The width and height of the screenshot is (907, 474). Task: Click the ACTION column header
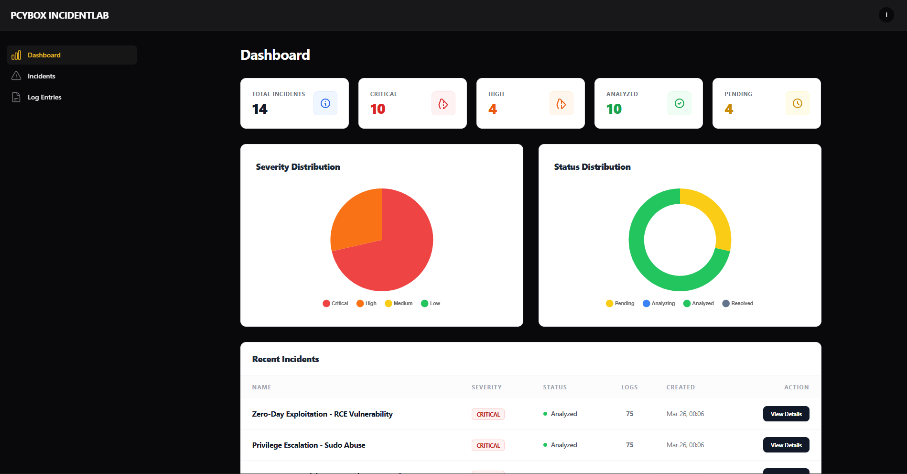[x=797, y=387]
